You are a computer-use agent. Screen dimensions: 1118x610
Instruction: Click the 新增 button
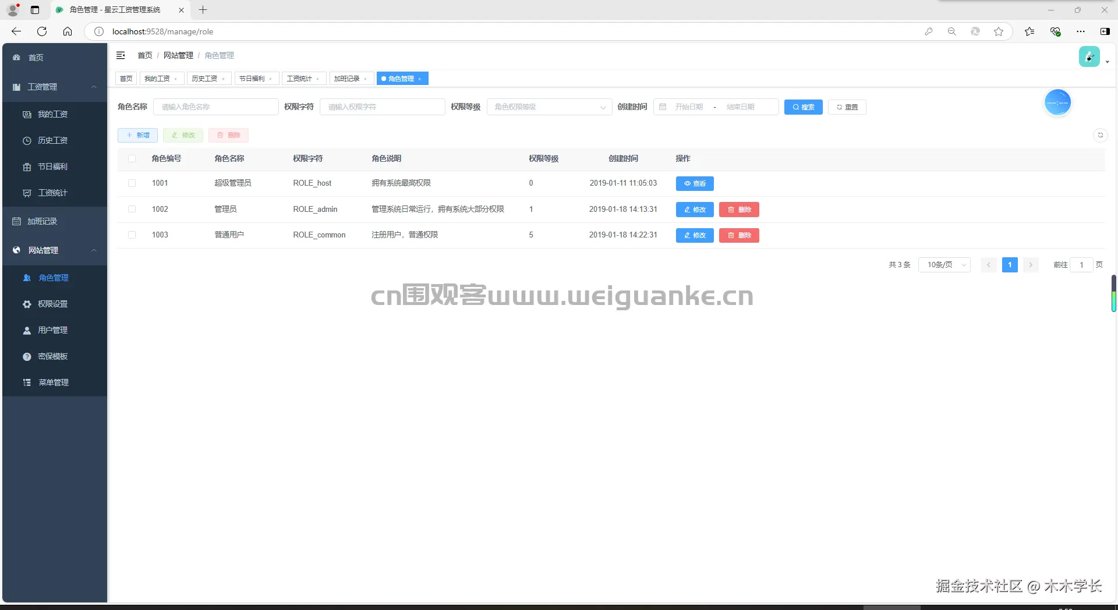tap(137, 136)
